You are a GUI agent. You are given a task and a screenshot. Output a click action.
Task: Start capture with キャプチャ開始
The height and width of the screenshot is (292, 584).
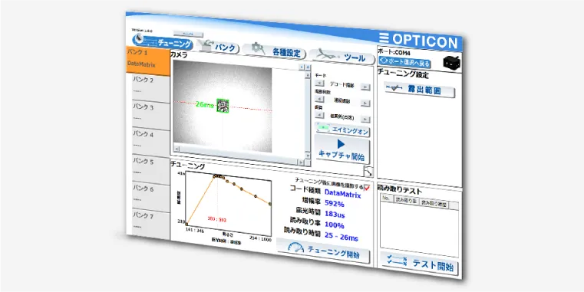click(x=342, y=150)
